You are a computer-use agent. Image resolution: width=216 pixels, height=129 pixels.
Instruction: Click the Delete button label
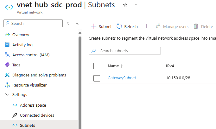[x=207, y=26]
